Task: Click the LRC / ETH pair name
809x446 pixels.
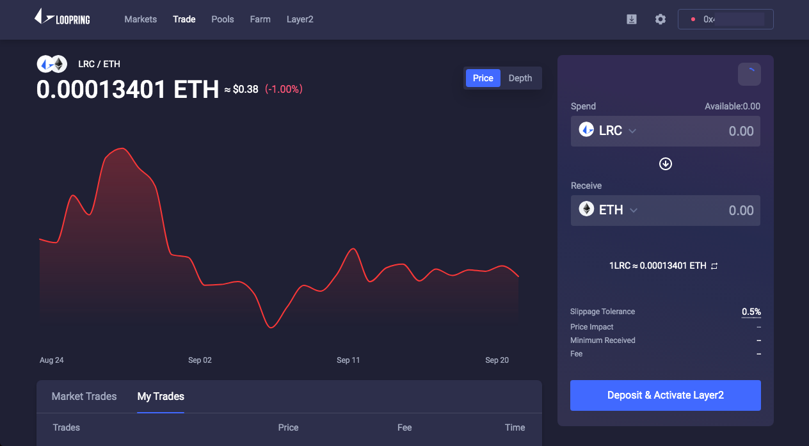Action: pos(99,64)
